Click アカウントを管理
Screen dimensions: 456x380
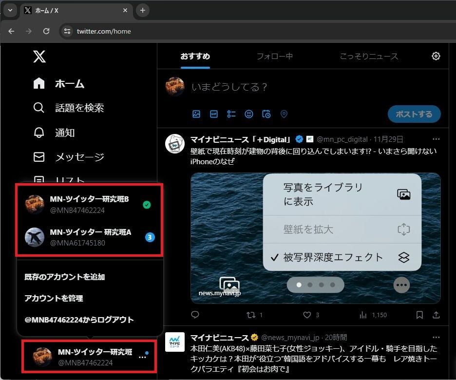(54, 298)
